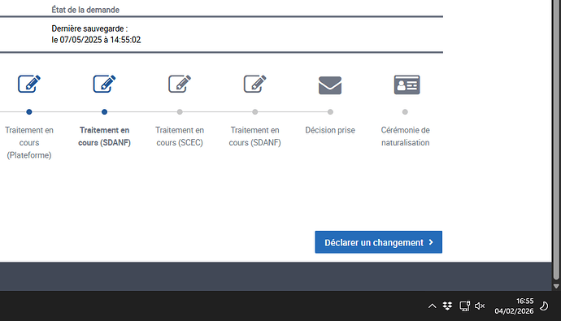Select the "Décision prise" label
Viewport: 561px width, 321px height.
[x=330, y=130]
